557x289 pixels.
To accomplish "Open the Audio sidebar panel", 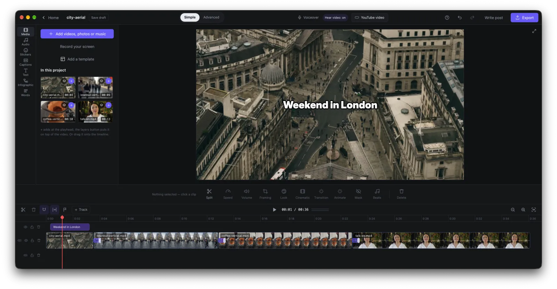I will point(25,42).
